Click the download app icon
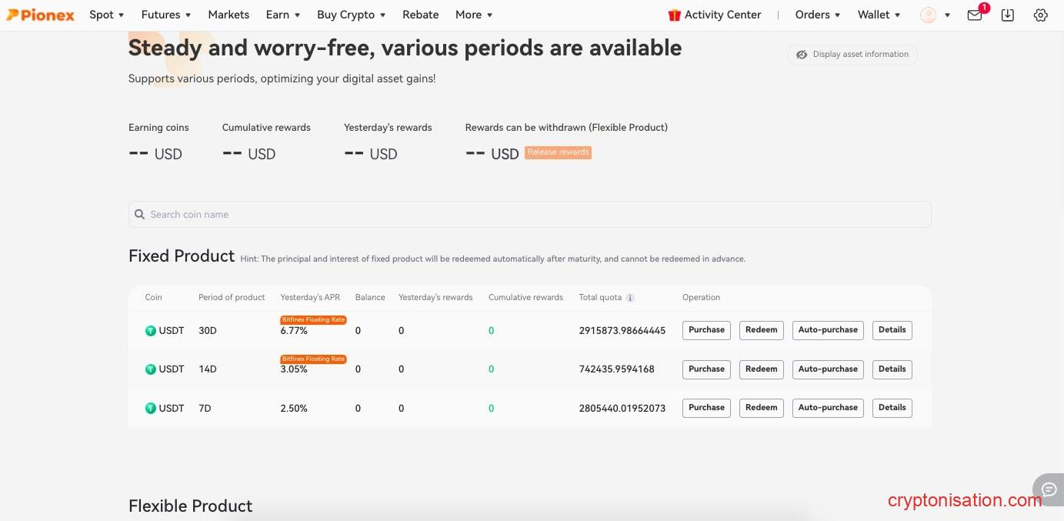Viewport: 1064px width, 521px height. point(1008,15)
